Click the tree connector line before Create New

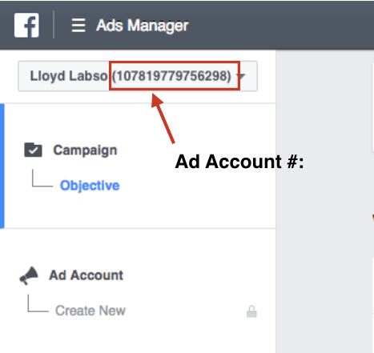38,303
